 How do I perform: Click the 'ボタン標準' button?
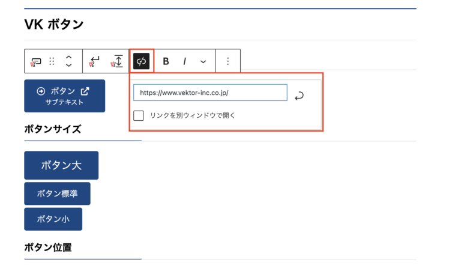coord(57,193)
